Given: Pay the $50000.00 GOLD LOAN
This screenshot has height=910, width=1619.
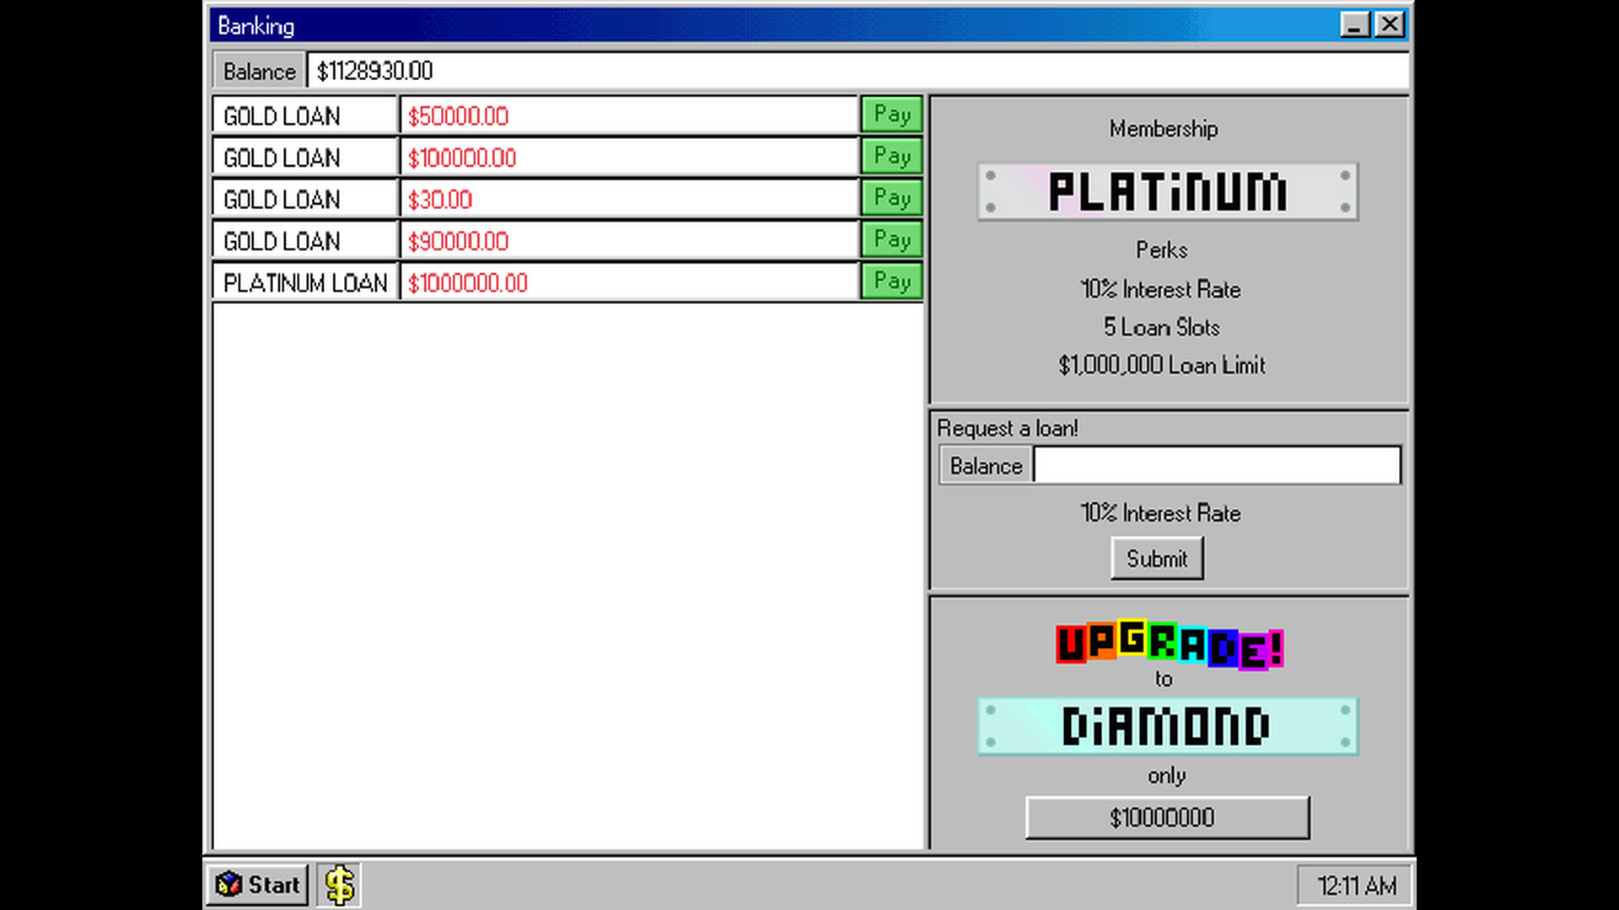Looking at the screenshot, I should [891, 115].
